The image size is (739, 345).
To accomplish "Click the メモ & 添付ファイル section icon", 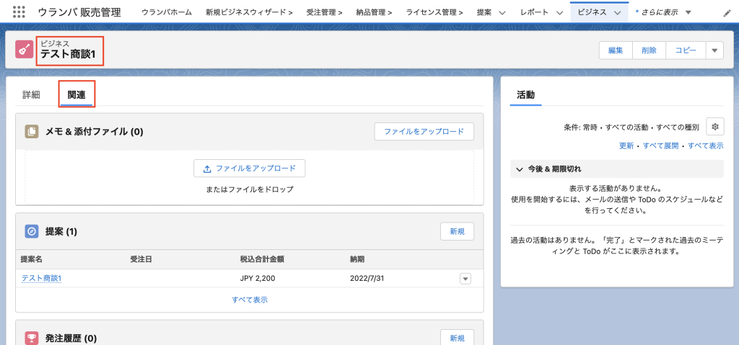I will pos(32,131).
